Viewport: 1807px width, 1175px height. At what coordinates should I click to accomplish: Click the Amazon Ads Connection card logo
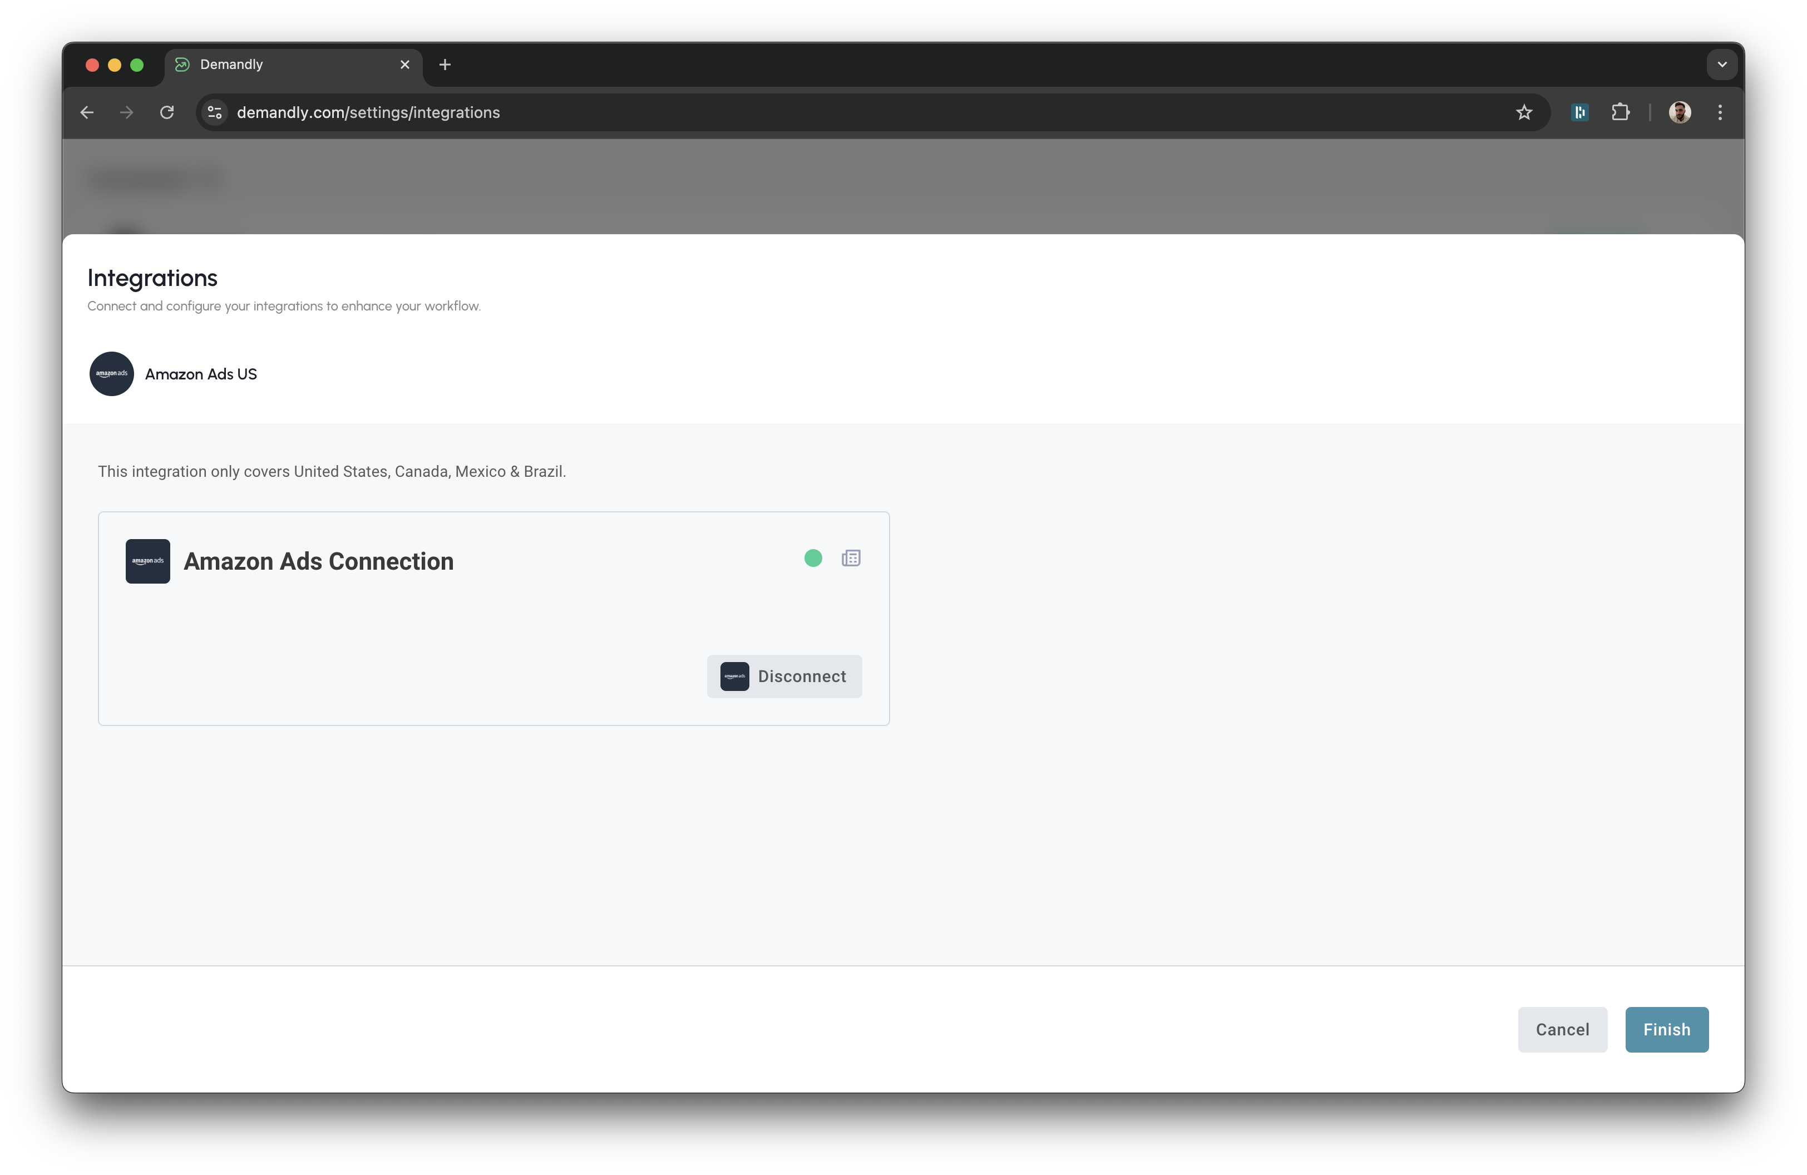(147, 561)
